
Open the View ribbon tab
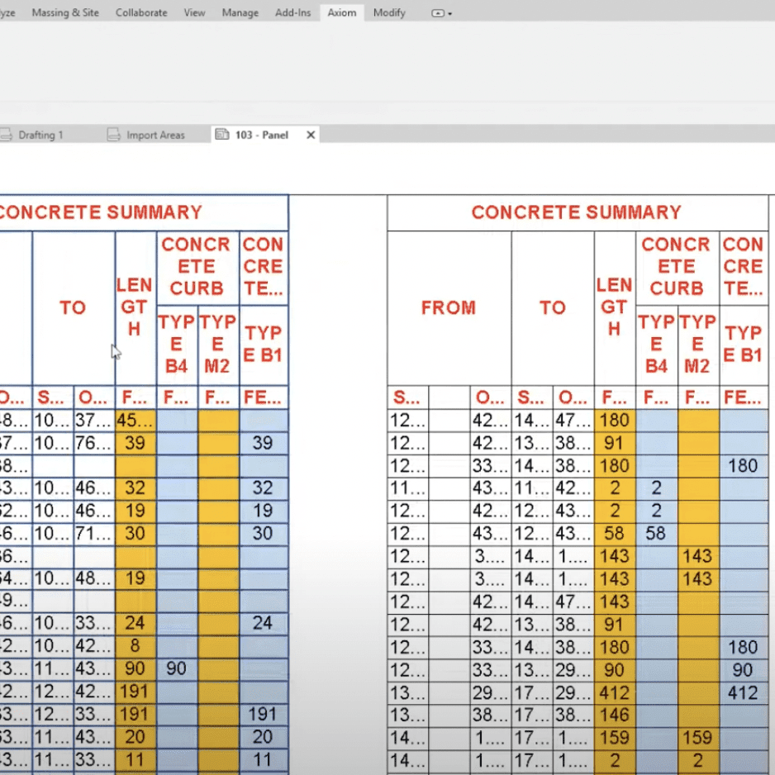[194, 12]
